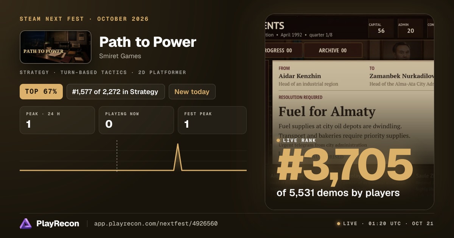Click the STRATEGY genre tag
The image size is (454, 238).
click(34, 72)
